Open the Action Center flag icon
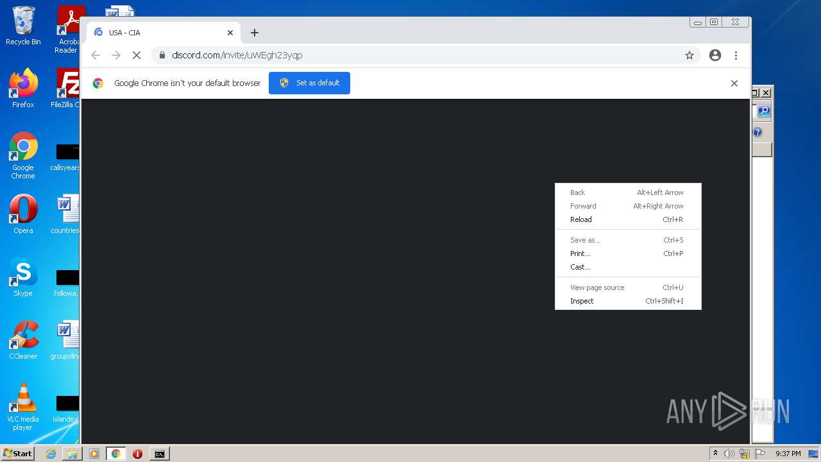This screenshot has width=821, height=462. [760, 454]
